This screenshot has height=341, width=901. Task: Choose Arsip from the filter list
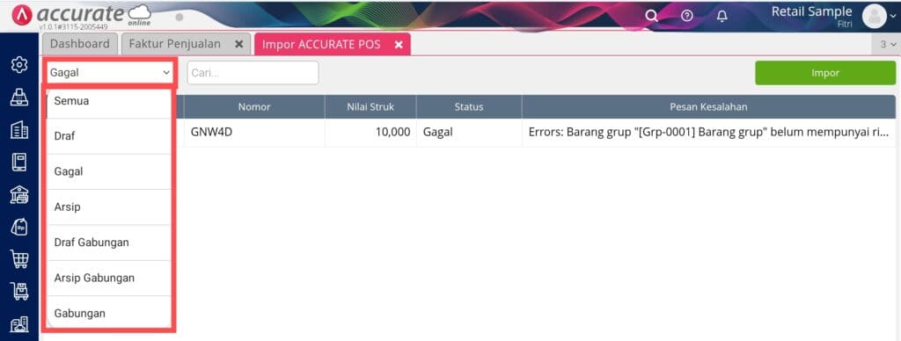(108, 207)
